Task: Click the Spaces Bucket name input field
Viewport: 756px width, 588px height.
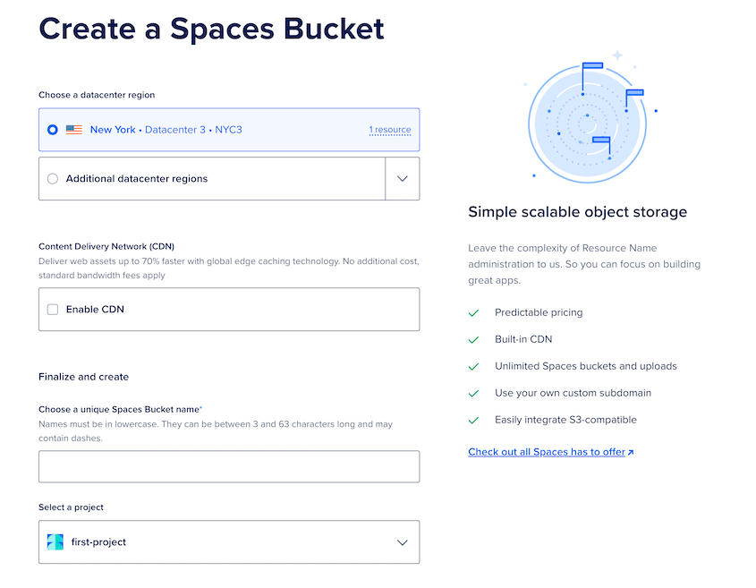Action: click(228, 466)
